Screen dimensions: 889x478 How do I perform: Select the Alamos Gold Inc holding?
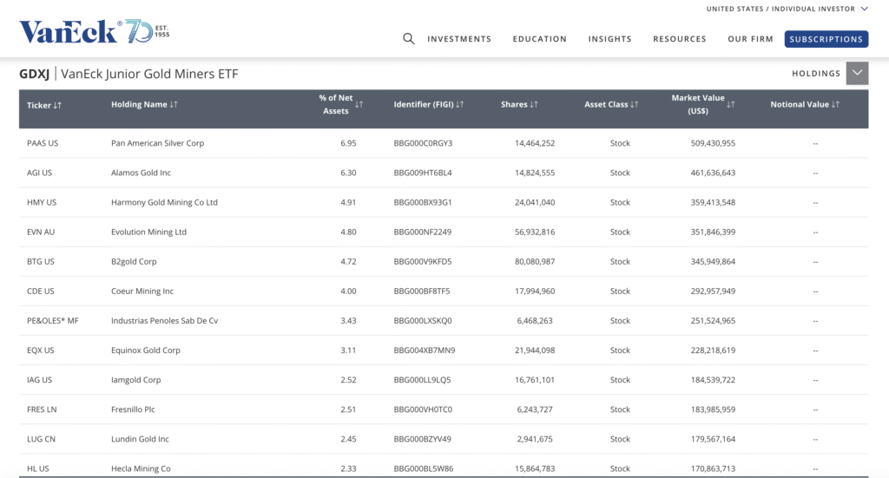click(x=141, y=173)
